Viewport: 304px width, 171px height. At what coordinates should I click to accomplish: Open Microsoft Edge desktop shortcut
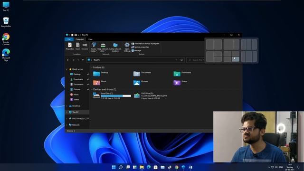[x=6, y=55]
